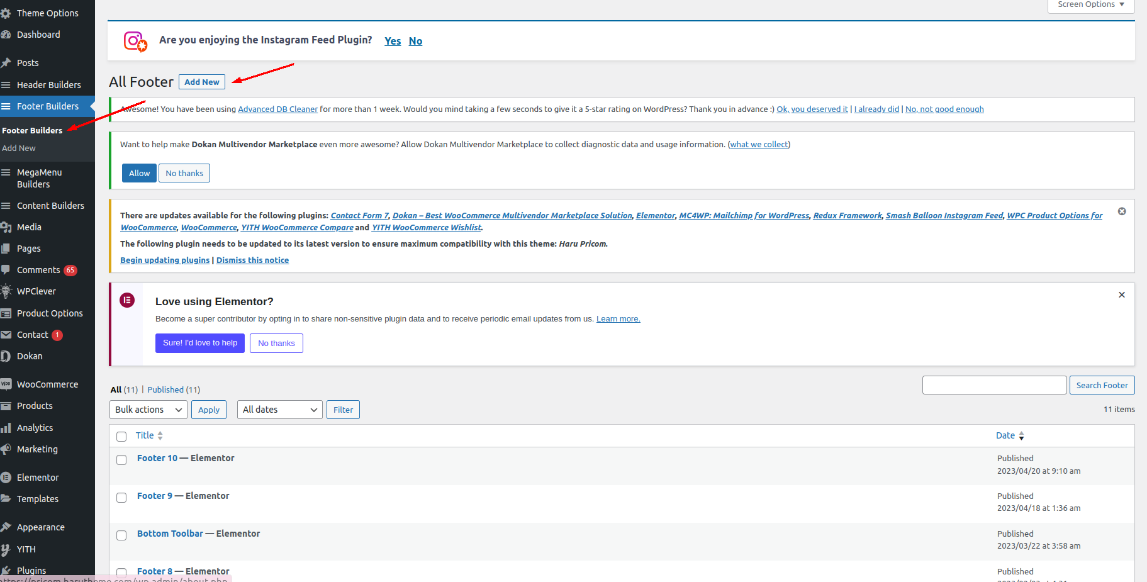Viewport: 1147px width, 582px height.
Task: Close the Love using Elementor notice
Action: click(1122, 294)
